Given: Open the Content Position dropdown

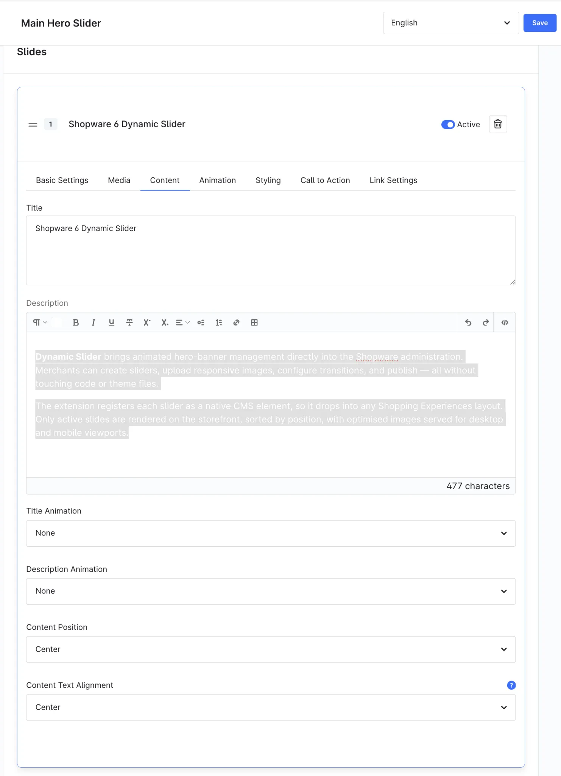Looking at the screenshot, I should click(271, 649).
